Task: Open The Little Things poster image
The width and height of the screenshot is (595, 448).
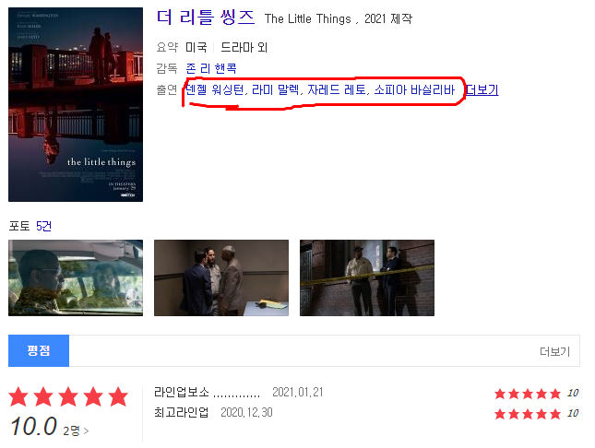Action: tap(76, 104)
